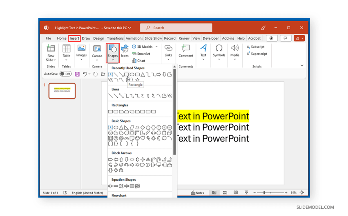The width and height of the screenshot is (348, 216).
Task: Select the not-equal equation shape
Action: [137, 186]
